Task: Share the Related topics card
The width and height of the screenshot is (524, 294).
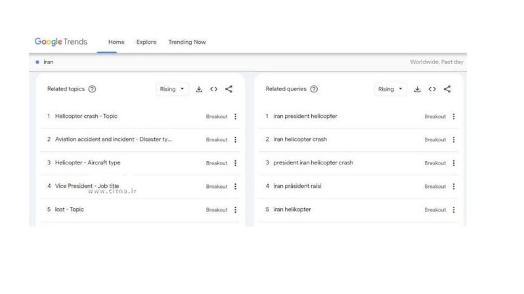Action: (x=229, y=89)
